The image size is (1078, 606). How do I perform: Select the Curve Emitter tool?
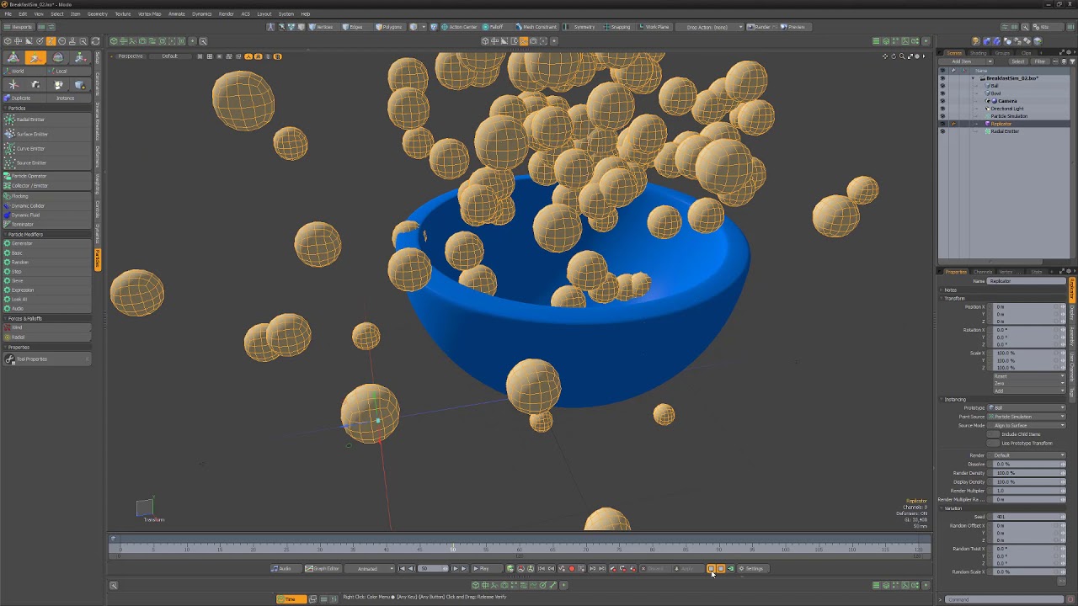[46, 148]
